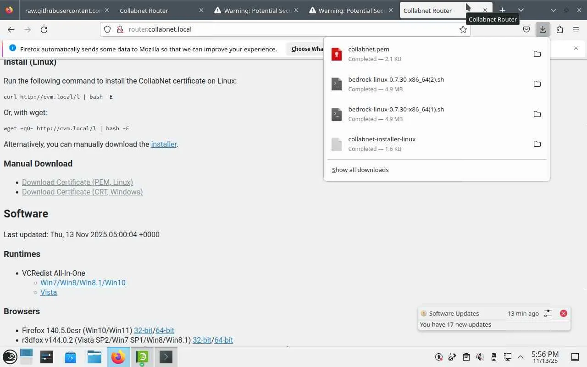Image resolution: width=587 pixels, height=367 pixels.
Task: Go back using the browser back arrow
Action: coord(11,29)
